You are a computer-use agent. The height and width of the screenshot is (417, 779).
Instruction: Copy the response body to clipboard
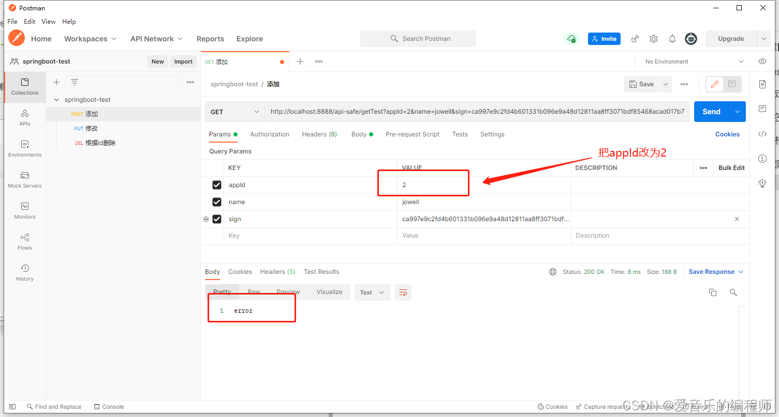[x=713, y=292]
